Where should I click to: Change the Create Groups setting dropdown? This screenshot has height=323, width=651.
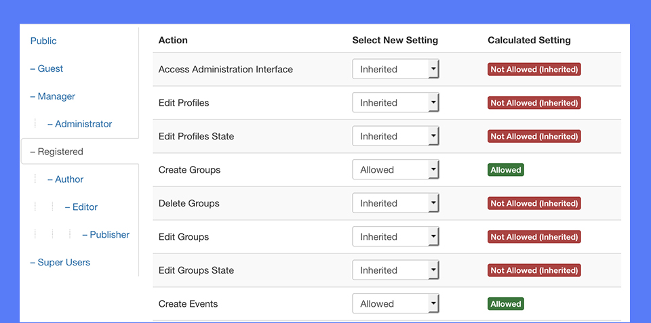395,170
